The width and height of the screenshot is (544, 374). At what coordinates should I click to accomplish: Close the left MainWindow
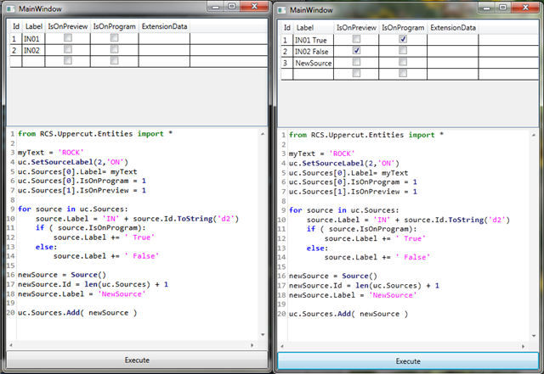click(x=255, y=7)
